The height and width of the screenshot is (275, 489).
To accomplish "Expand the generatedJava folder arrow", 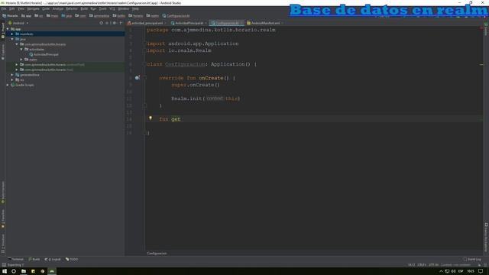I will click(12, 75).
